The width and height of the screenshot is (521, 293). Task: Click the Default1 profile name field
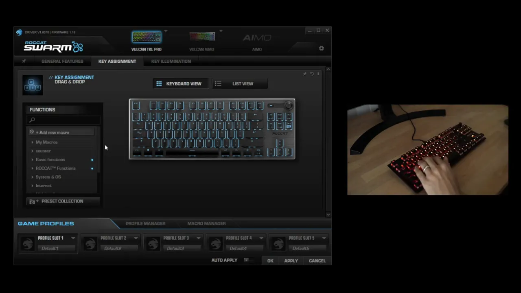point(57,248)
